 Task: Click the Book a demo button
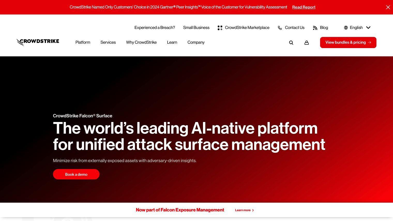tap(76, 174)
